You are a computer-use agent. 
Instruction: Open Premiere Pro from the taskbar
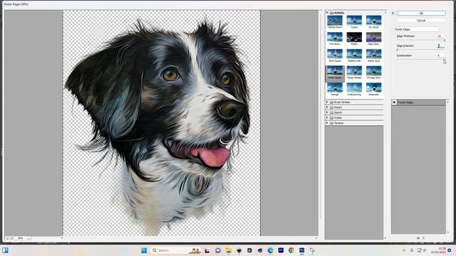(x=281, y=250)
